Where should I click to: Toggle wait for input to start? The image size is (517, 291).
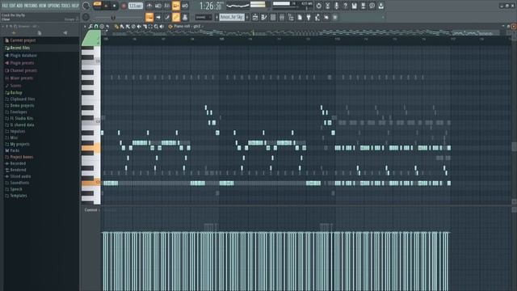click(x=158, y=6)
